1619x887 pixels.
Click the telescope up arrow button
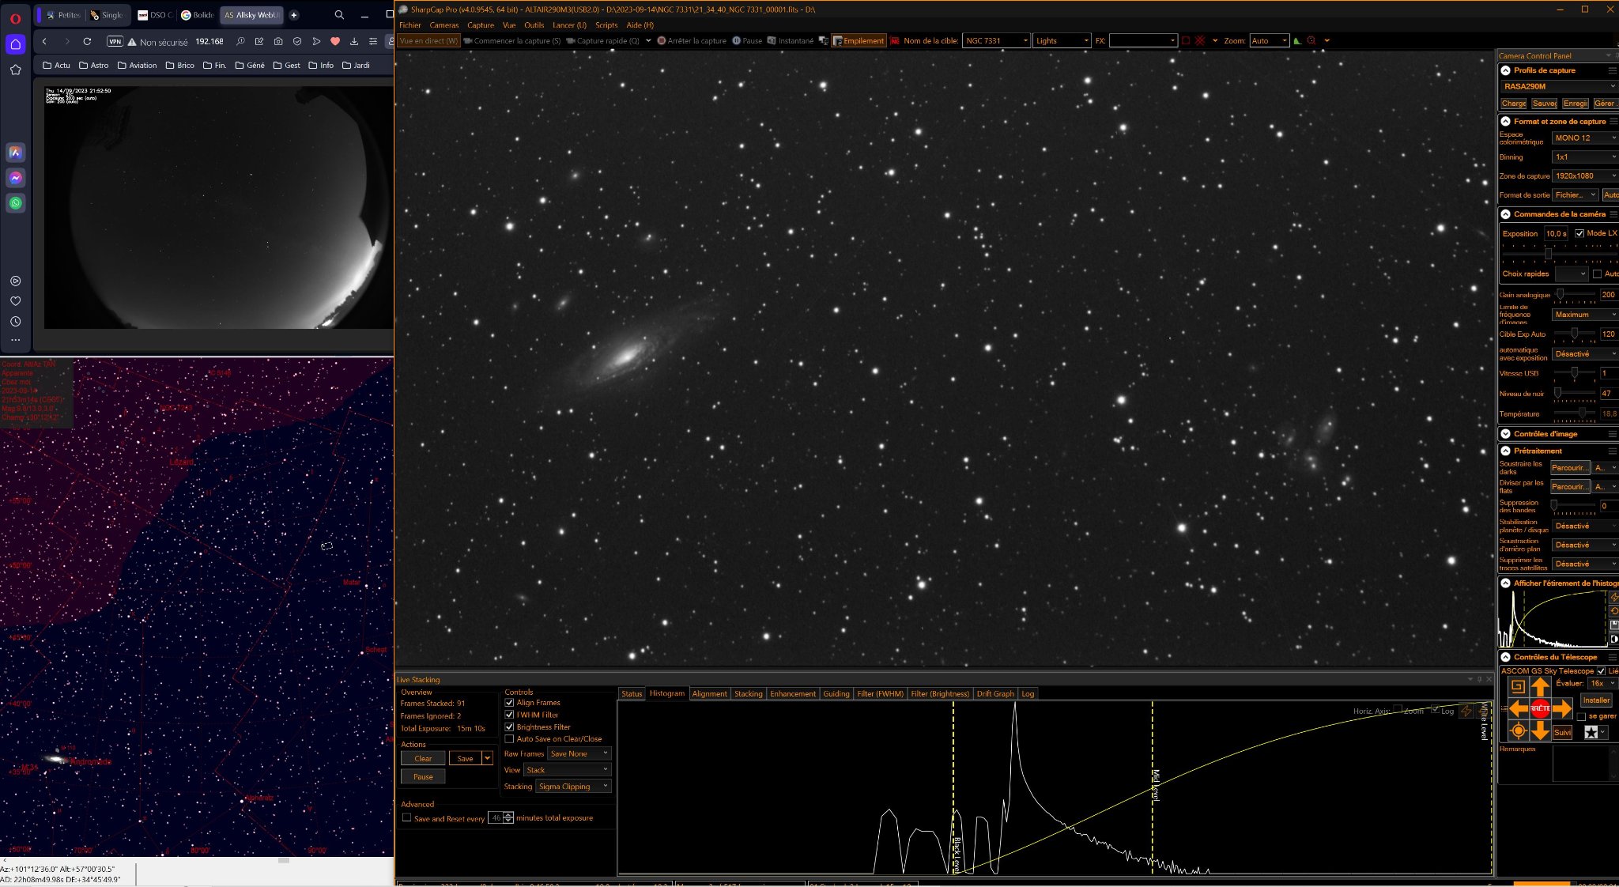click(1540, 686)
